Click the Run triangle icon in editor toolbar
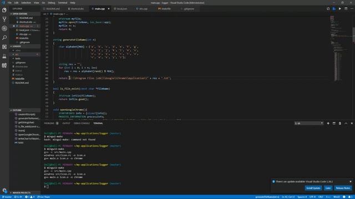This screenshot has height=199, width=355. (x=340, y=9)
